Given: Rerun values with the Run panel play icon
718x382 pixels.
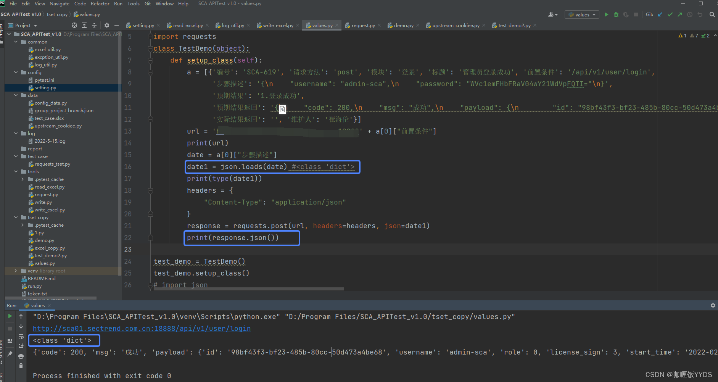Looking at the screenshot, I should (10, 316).
